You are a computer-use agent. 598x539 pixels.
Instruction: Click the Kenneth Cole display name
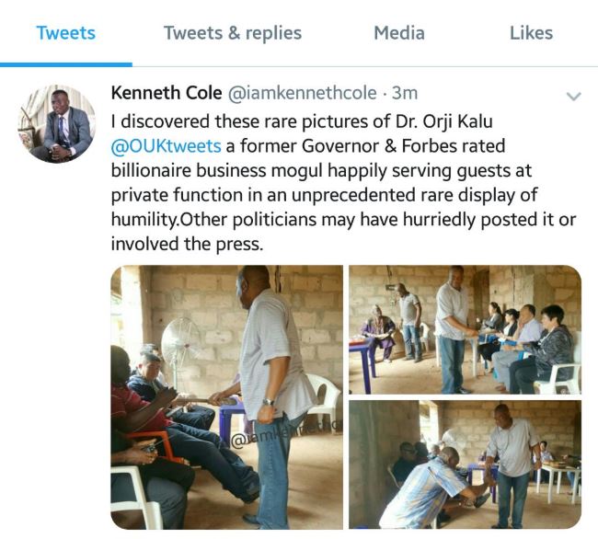(166, 94)
